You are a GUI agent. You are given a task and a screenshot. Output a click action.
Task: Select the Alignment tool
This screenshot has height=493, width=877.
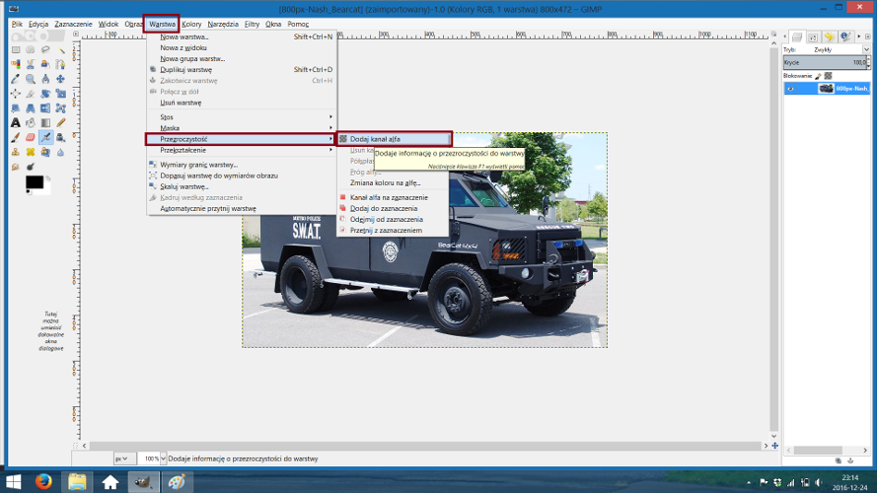(16, 94)
